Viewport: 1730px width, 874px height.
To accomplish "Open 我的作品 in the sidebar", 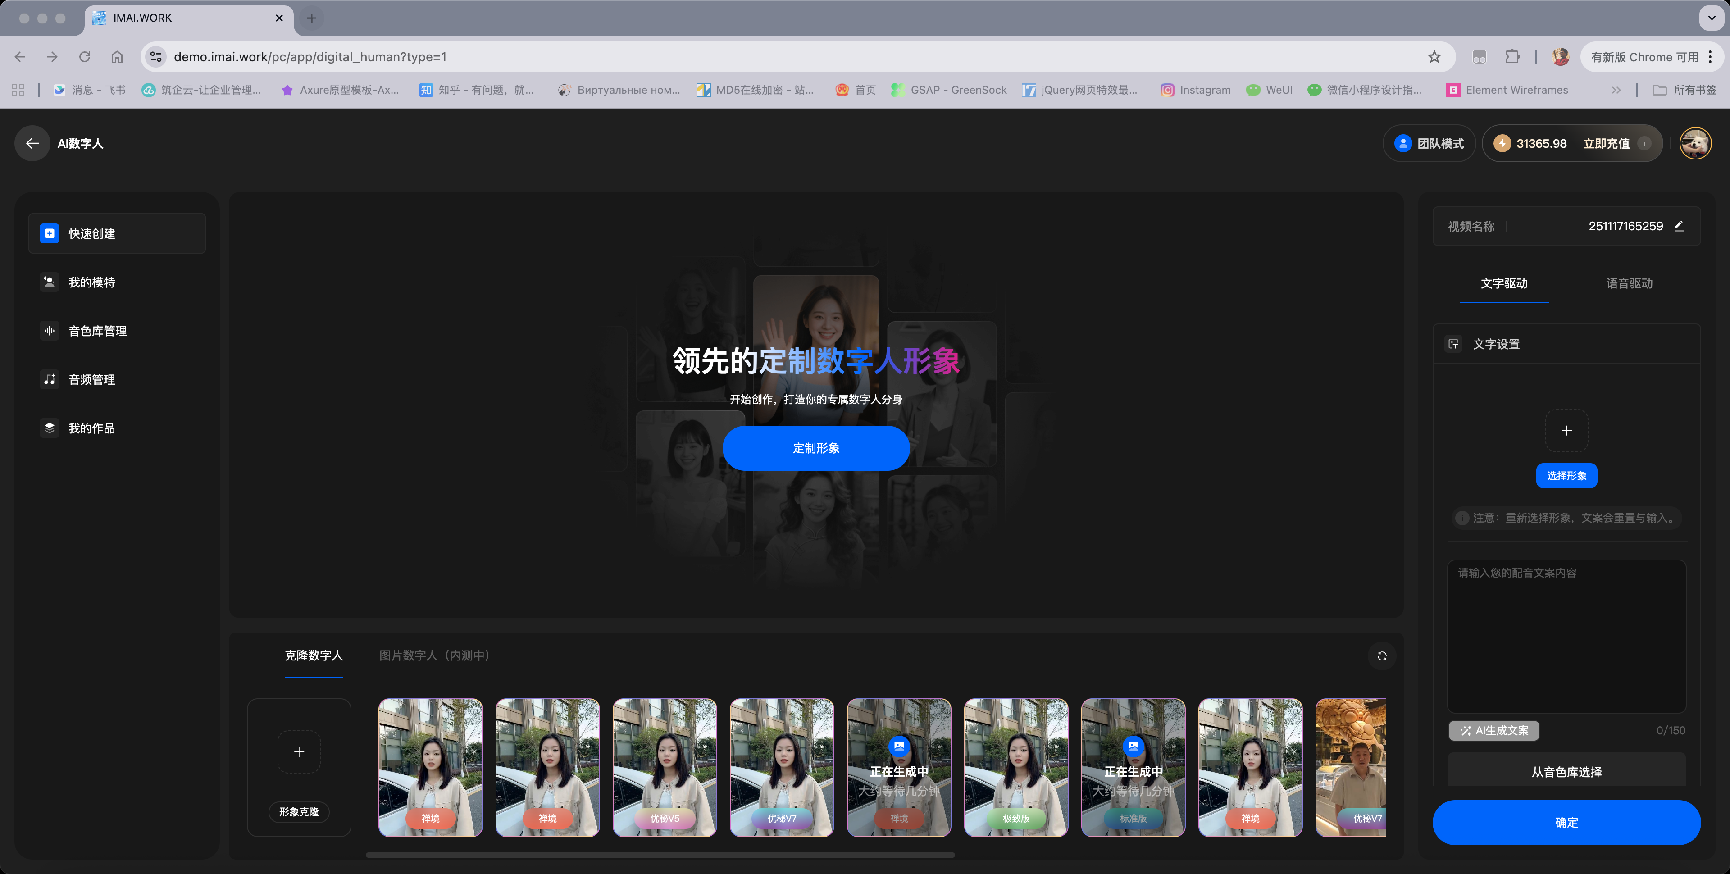I will coord(91,428).
